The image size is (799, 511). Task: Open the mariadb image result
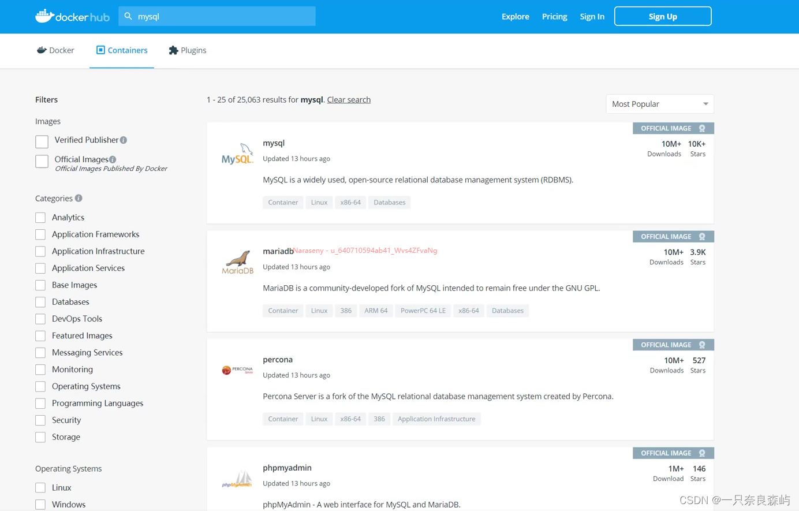click(x=278, y=251)
